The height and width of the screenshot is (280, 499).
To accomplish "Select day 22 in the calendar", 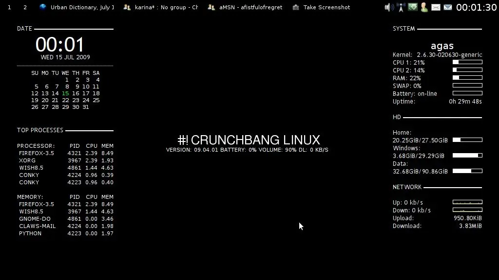I will pyautogui.click(x=65, y=100).
